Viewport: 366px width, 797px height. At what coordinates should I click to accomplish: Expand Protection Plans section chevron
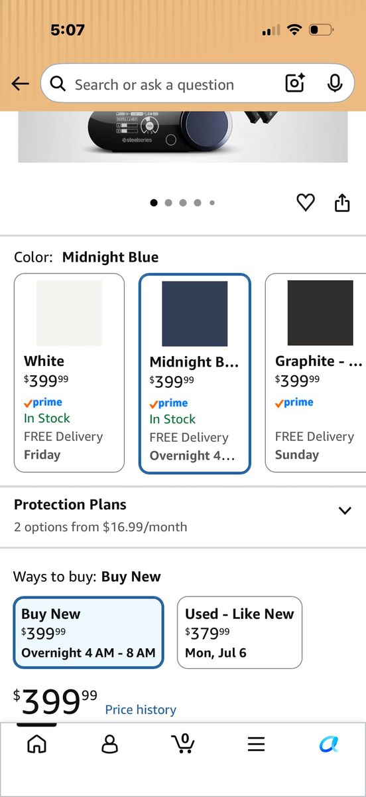(x=344, y=511)
